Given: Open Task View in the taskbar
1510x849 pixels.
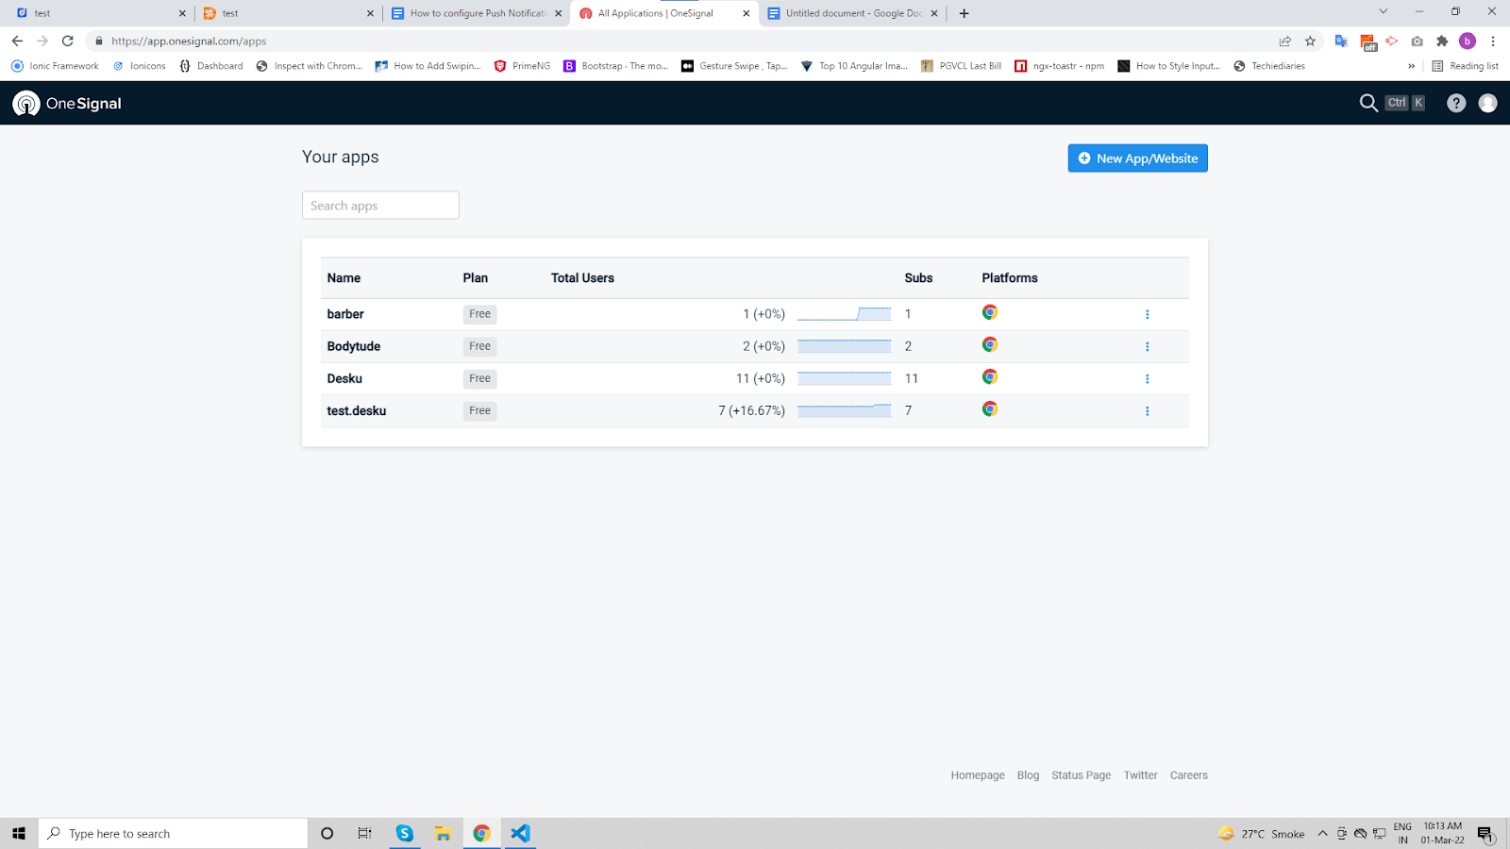Looking at the screenshot, I should [364, 833].
